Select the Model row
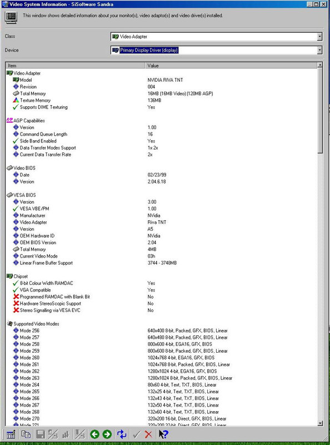 [x=161, y=80]
